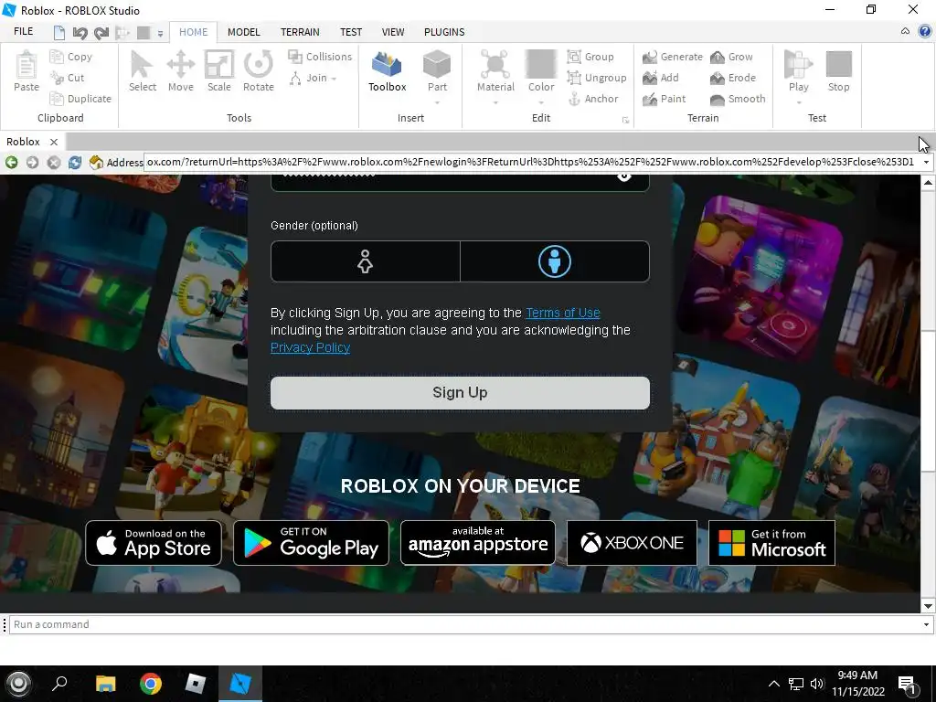This screenshot has width=936, height=702.
Task: Click the Sign Up button
Action: [x=460, y=393]
